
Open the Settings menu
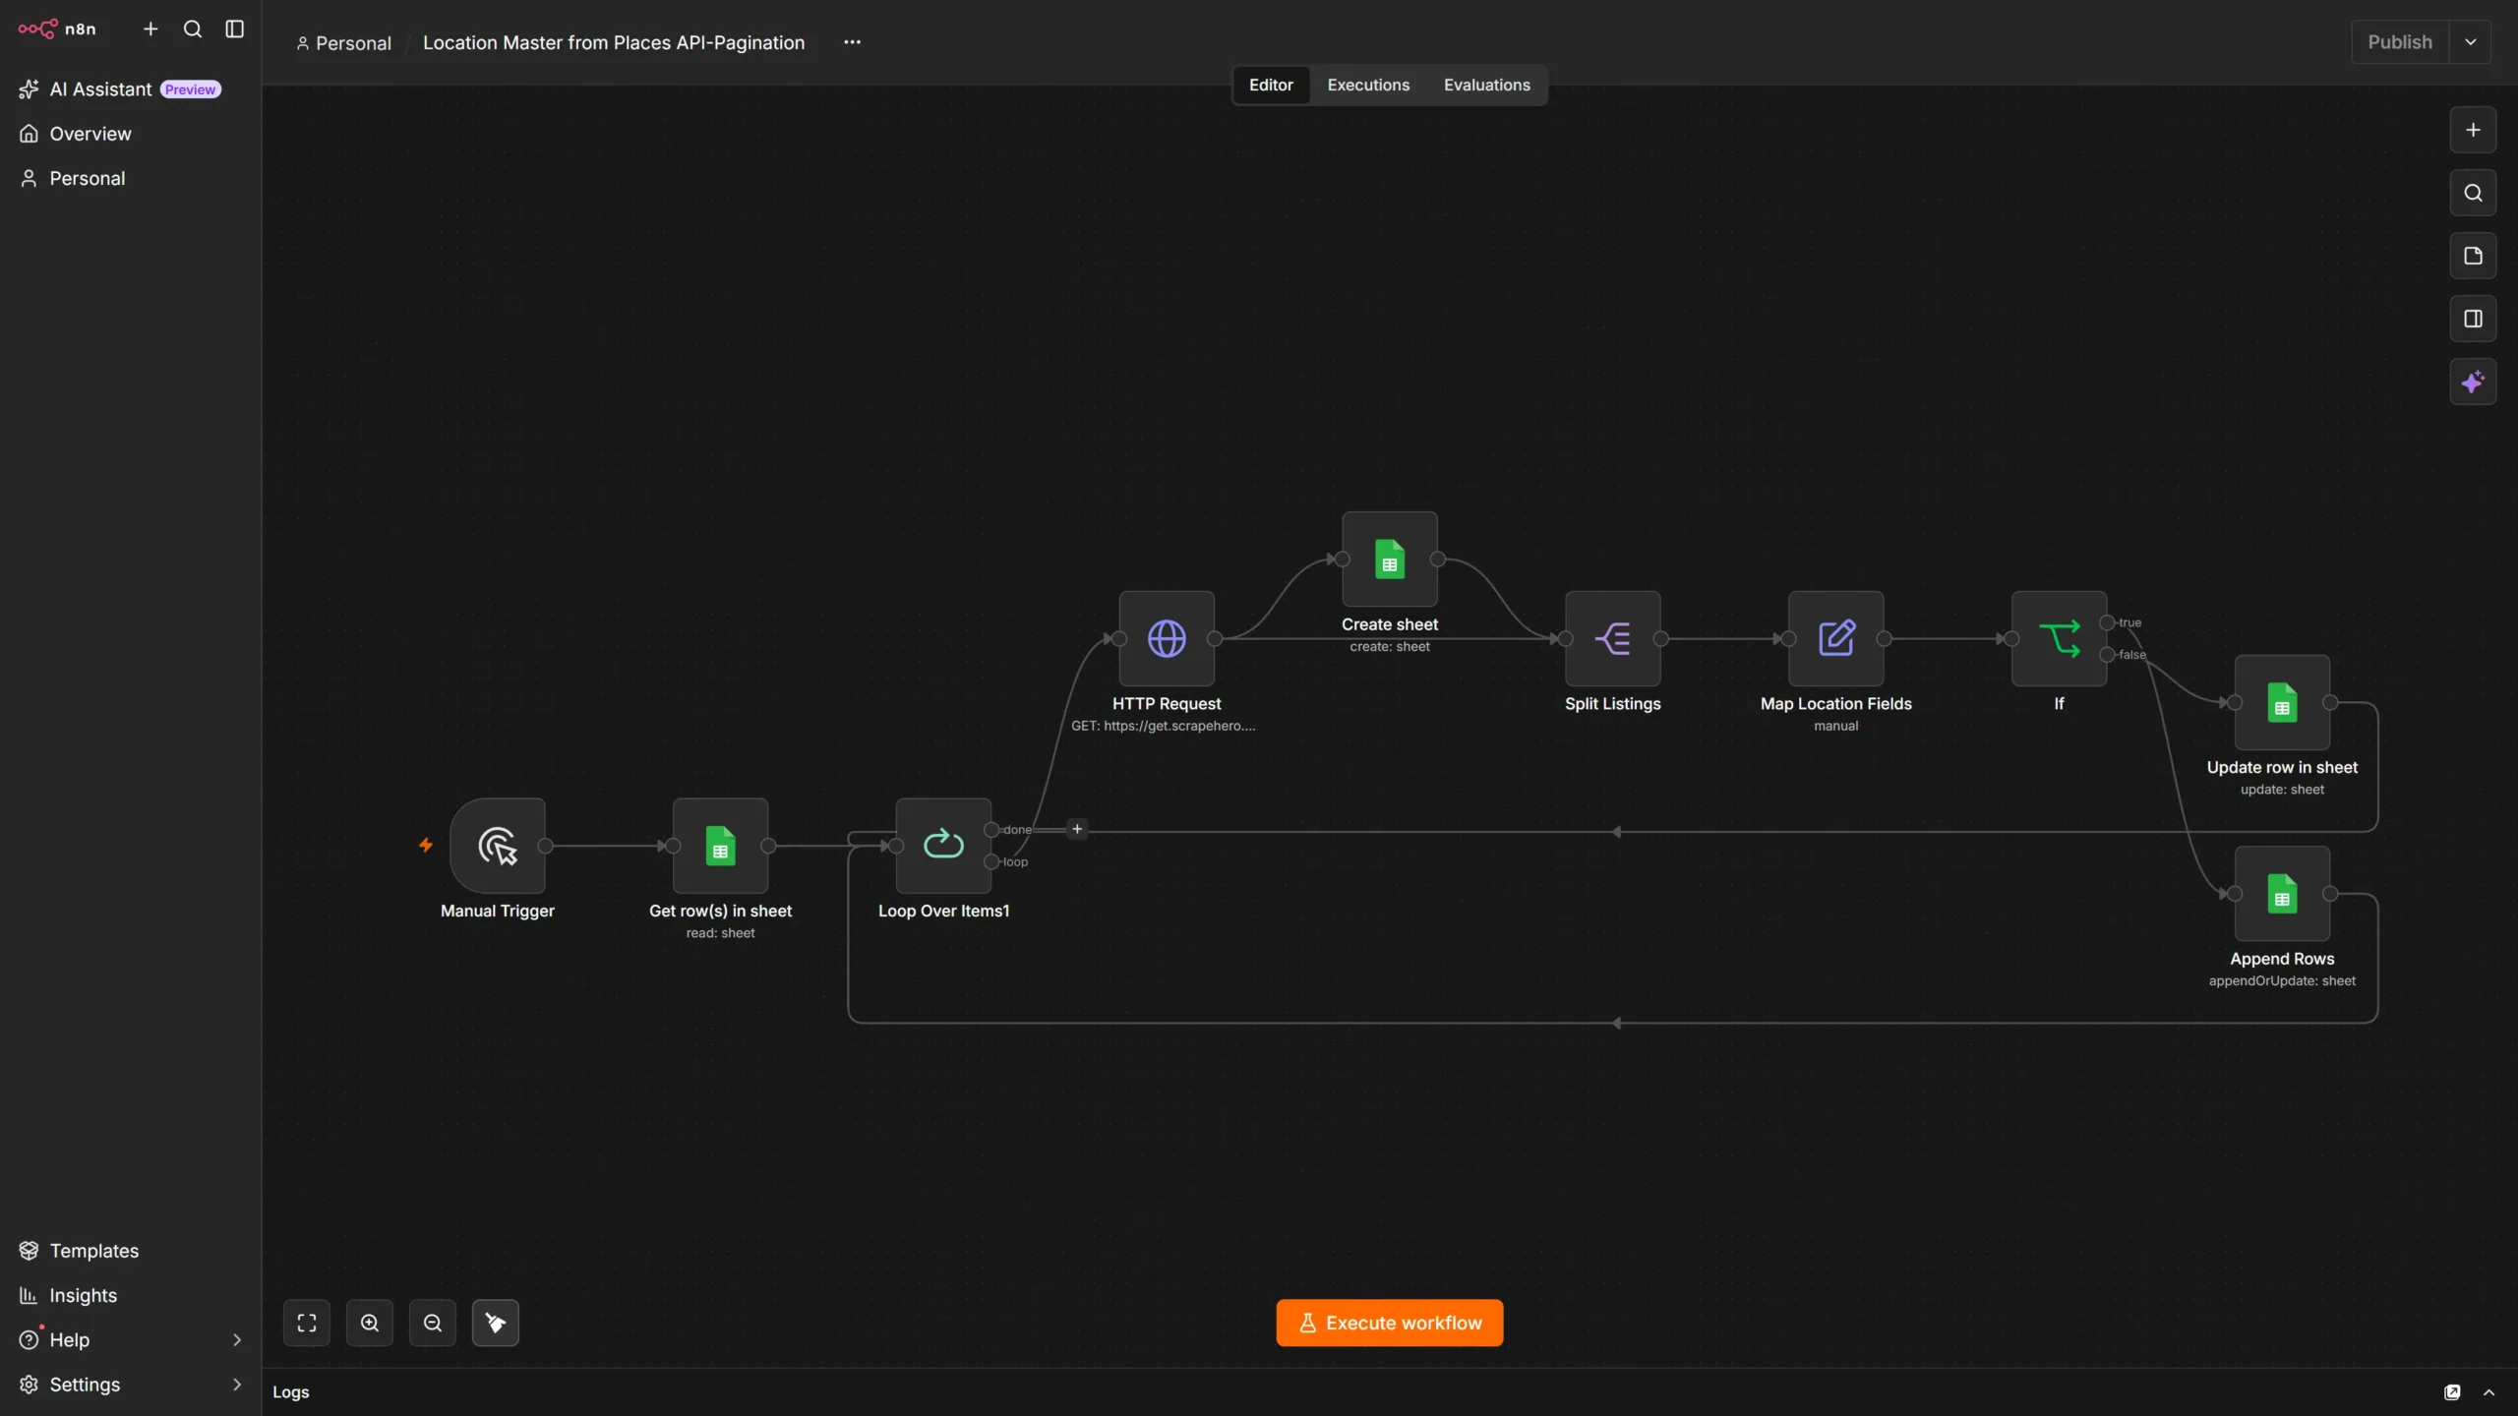(86, 1385)
